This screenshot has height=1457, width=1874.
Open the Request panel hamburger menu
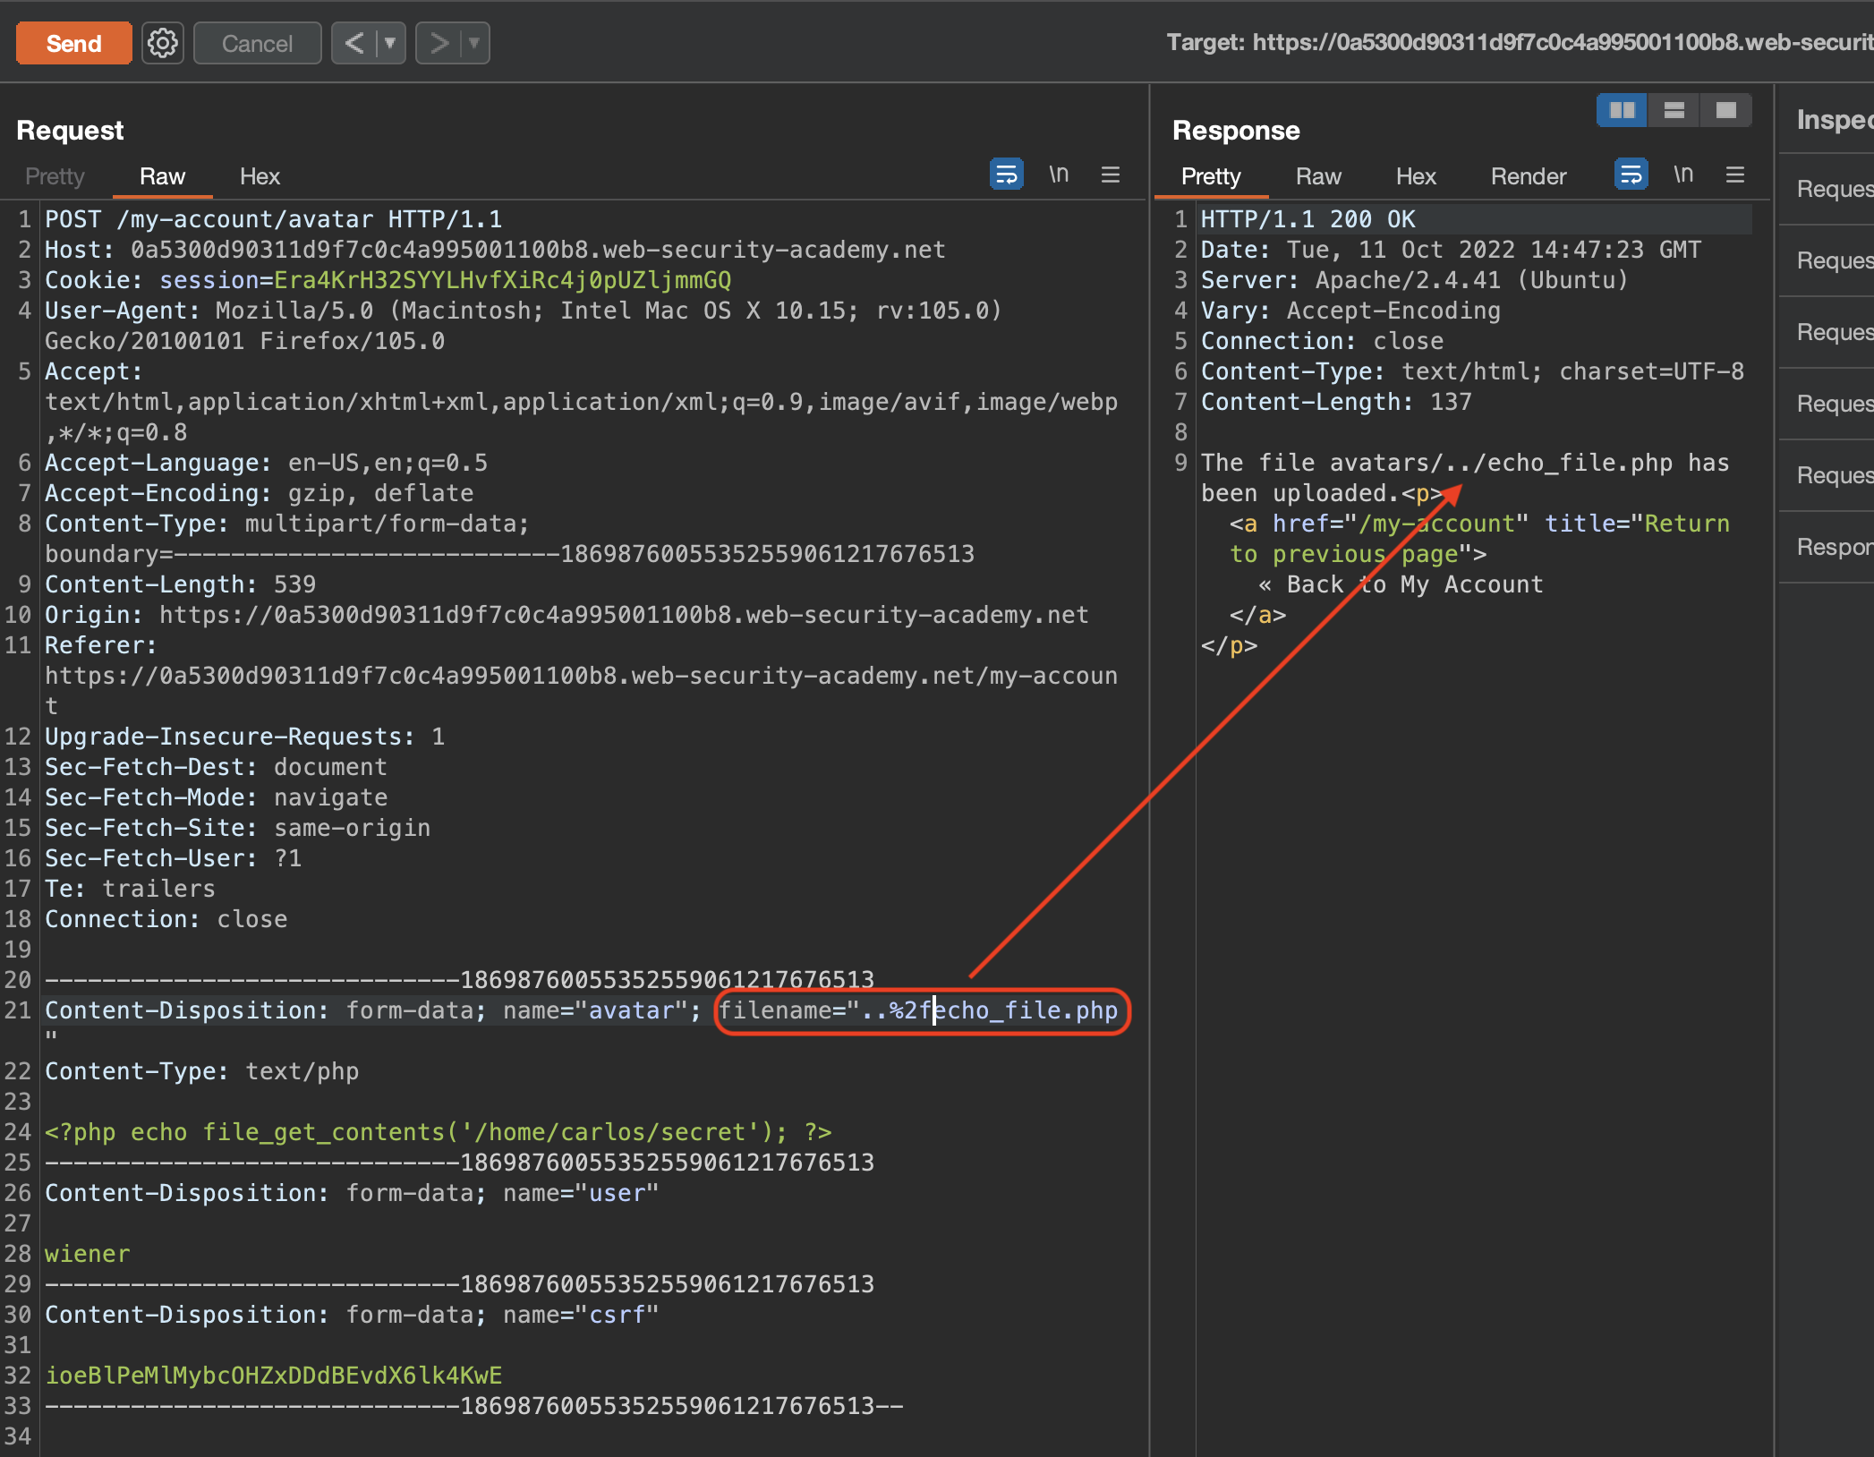(x=1110, y=175)
